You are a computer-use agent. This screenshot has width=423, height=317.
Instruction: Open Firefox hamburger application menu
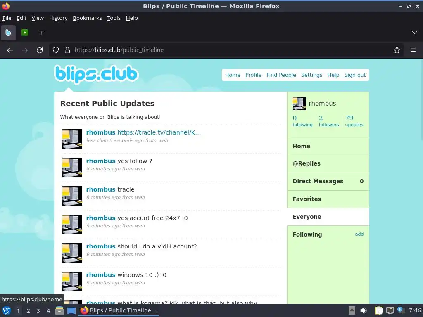413,50
